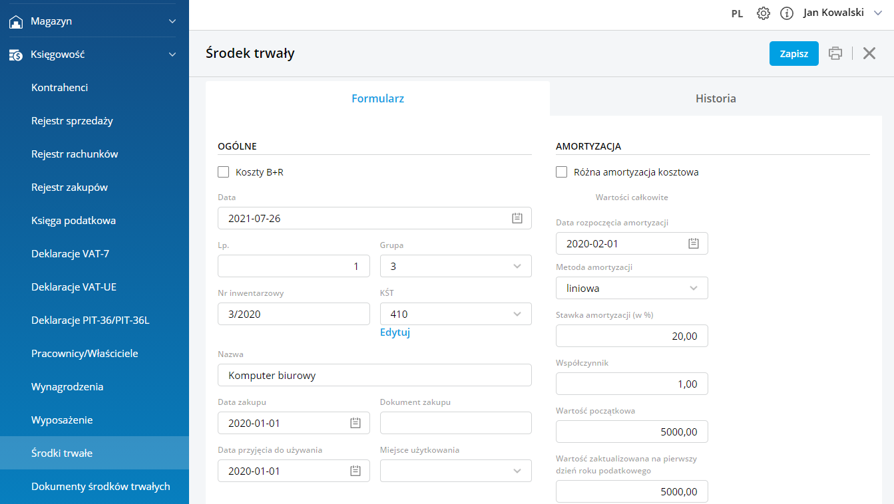Click into the Nazwa input field
894x504 pixels.
point(374,375)
